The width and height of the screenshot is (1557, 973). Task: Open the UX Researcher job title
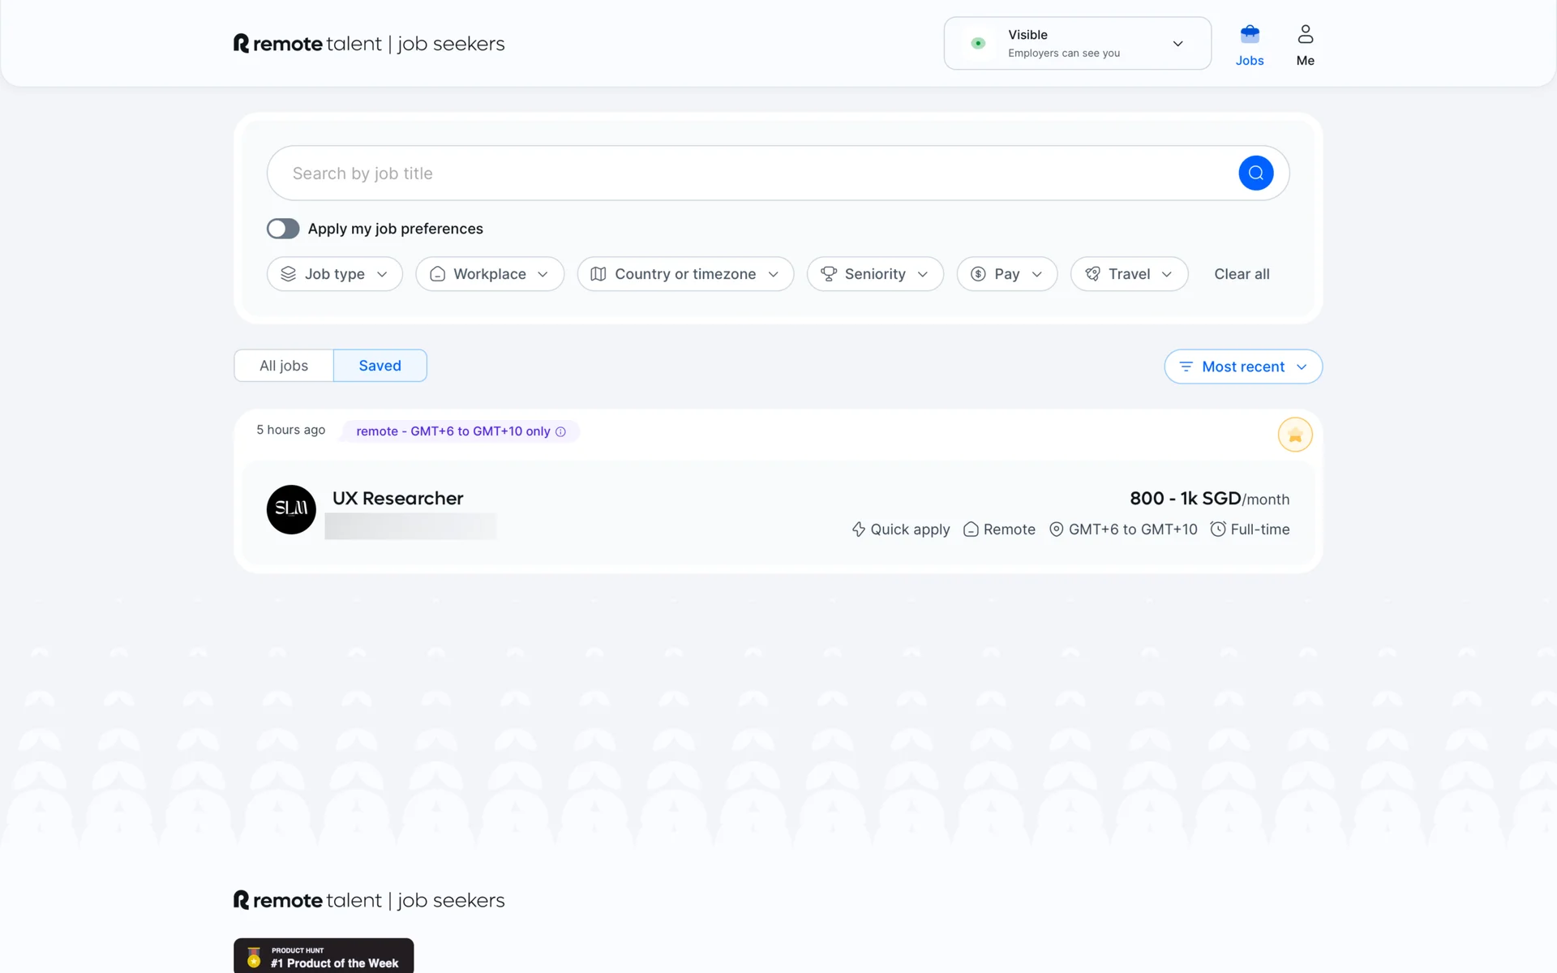click(x=397, y=498)
